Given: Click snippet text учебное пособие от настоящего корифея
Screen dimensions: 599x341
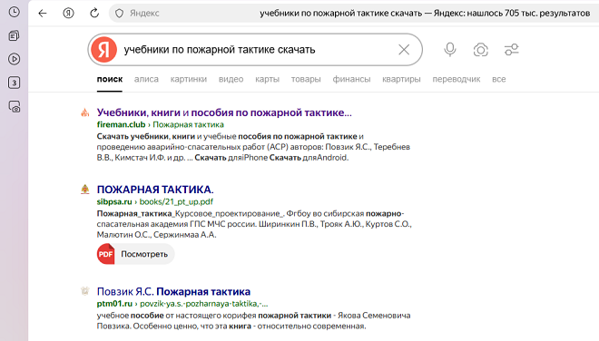Looking at the screenshot, I should [253, 321].
